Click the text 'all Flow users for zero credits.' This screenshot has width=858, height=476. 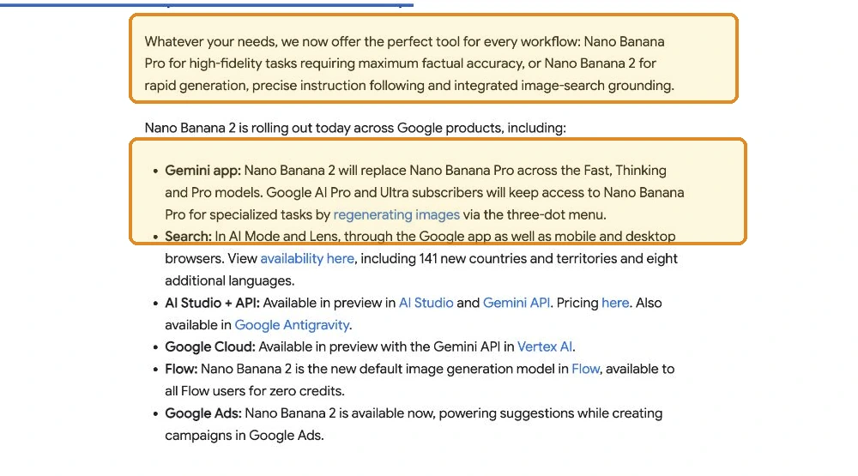(x=255, y=390)
